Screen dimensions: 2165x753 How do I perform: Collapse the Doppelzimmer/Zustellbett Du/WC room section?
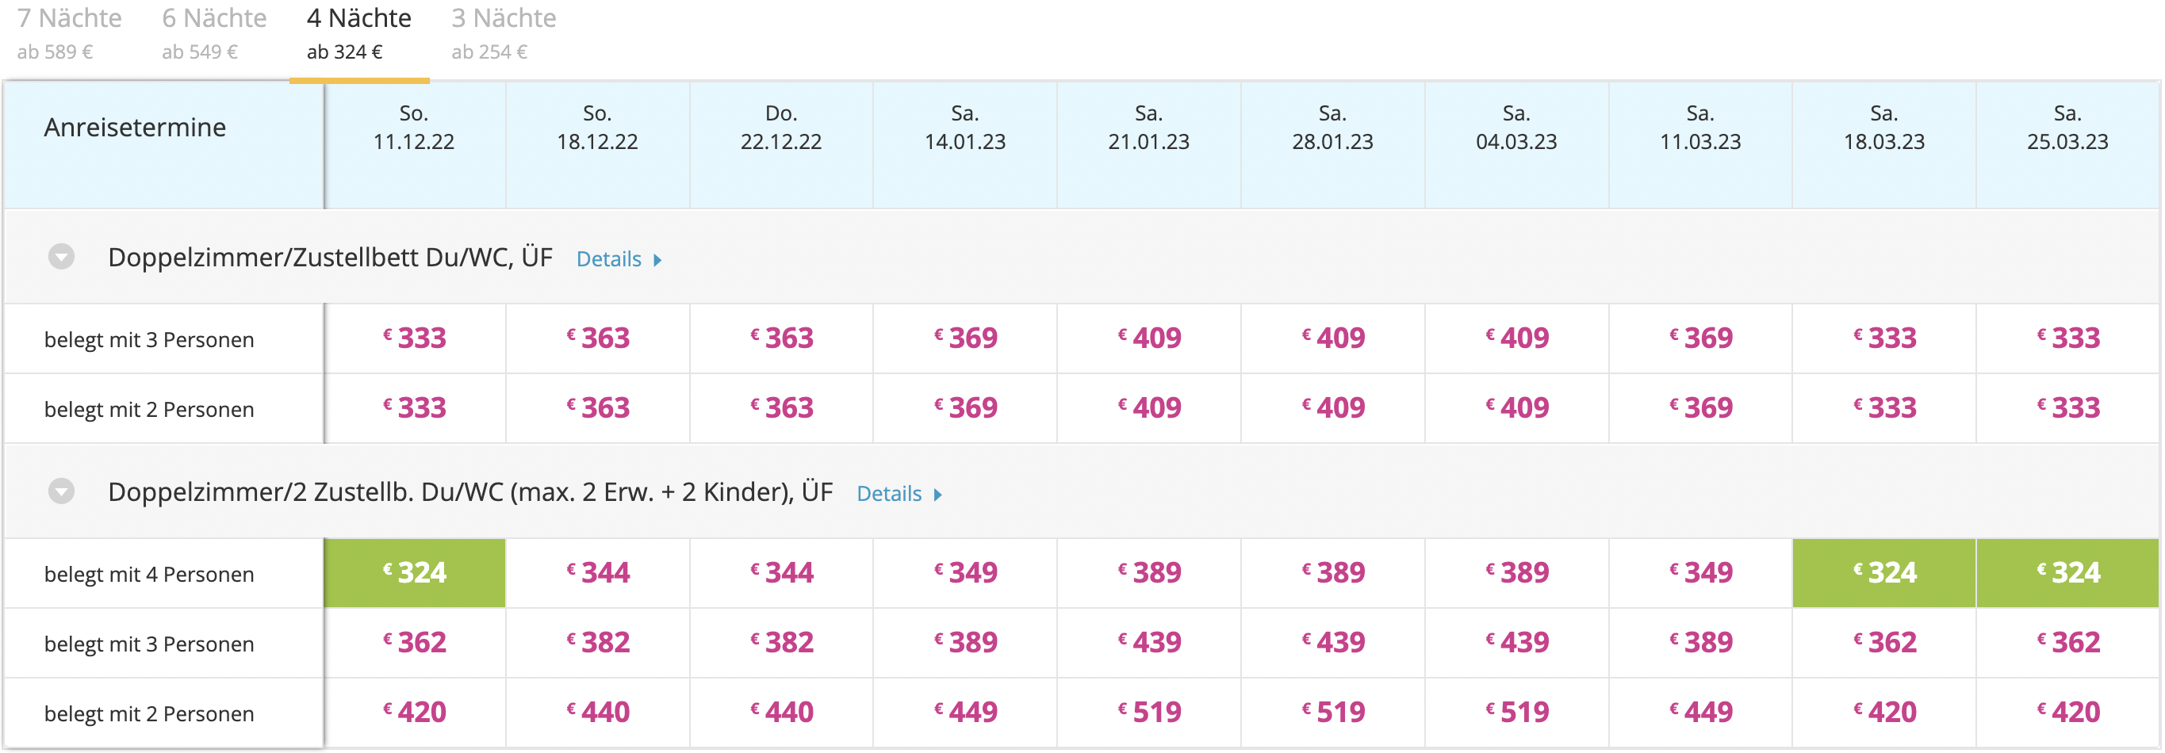click(61, 257)
